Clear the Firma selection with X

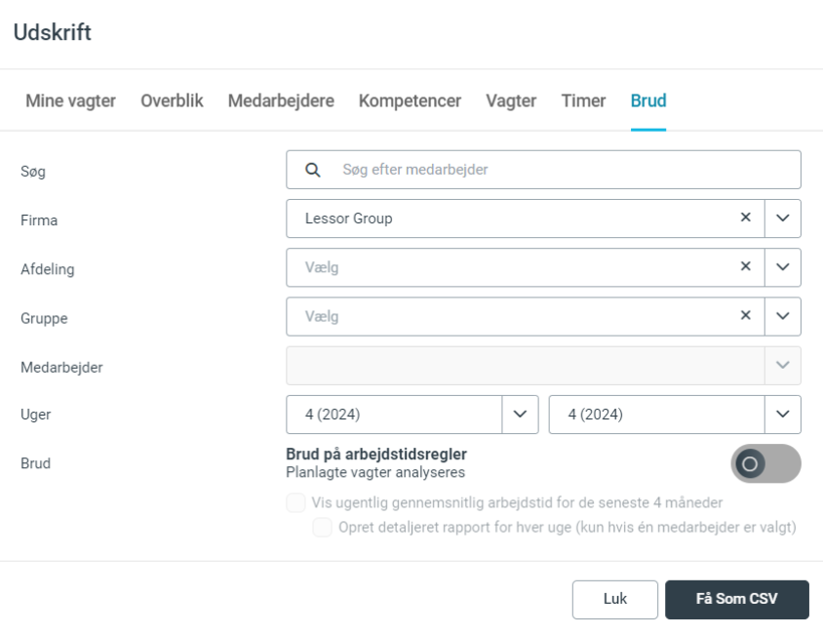pos(746,219)
